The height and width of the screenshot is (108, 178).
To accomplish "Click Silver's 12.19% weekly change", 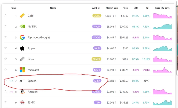I will click(146, 59).
